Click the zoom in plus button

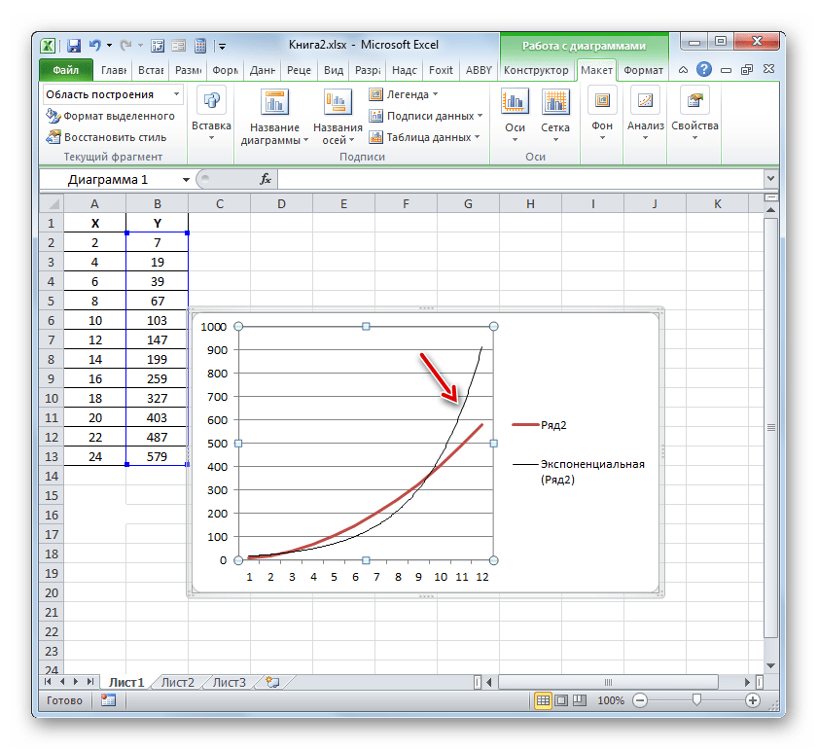pos(752,700)
